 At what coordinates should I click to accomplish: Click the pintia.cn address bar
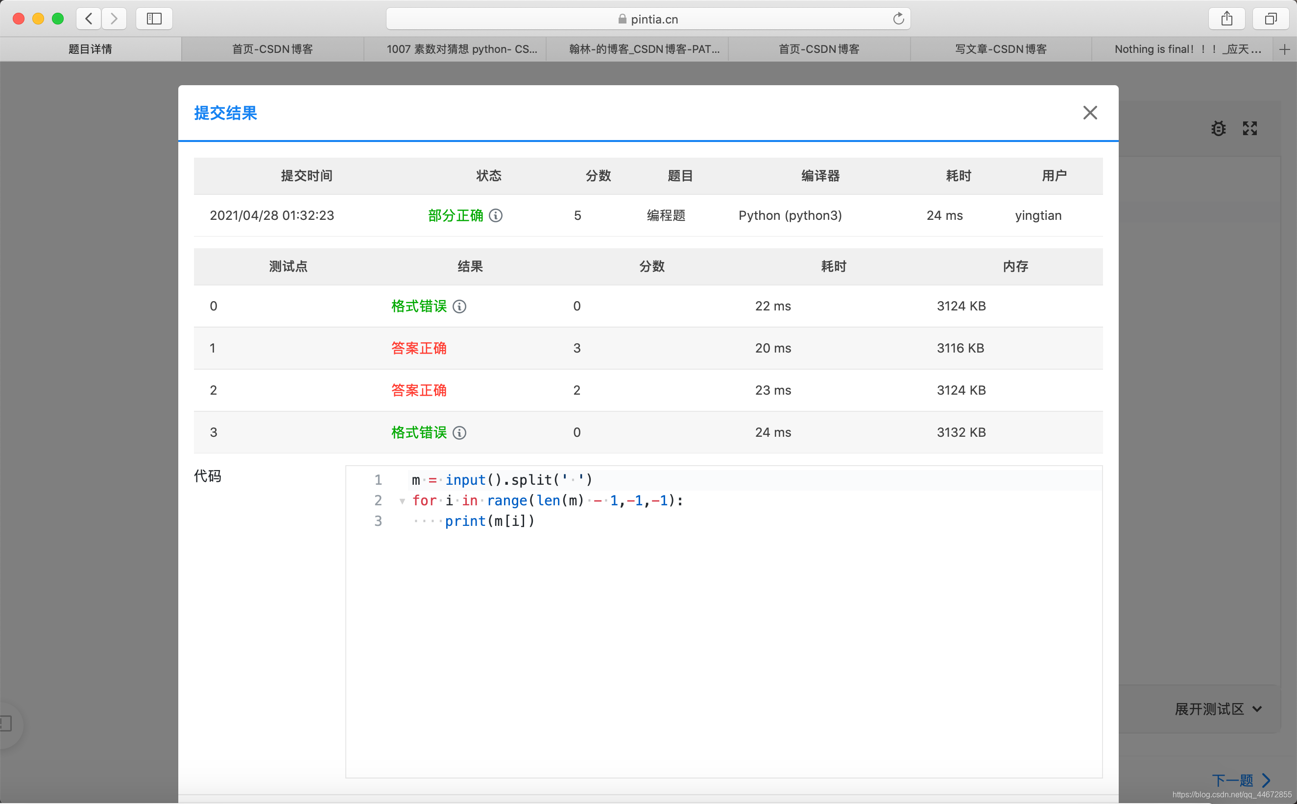pos(648,19)
